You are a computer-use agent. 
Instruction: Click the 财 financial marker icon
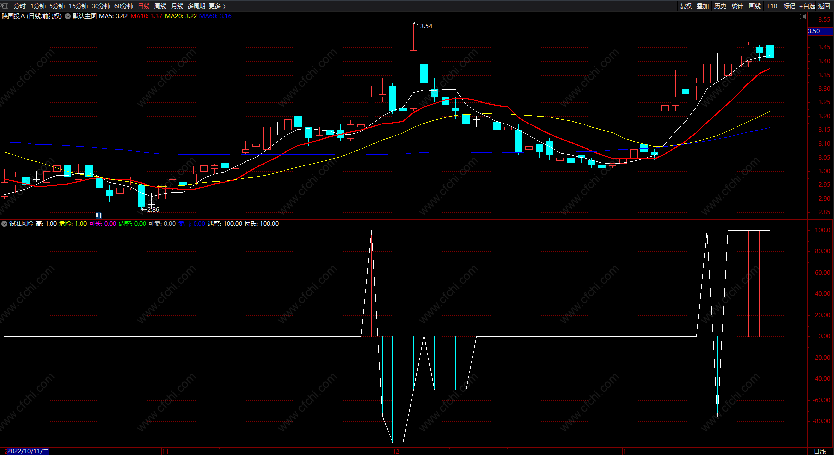[x=98, y=216]
